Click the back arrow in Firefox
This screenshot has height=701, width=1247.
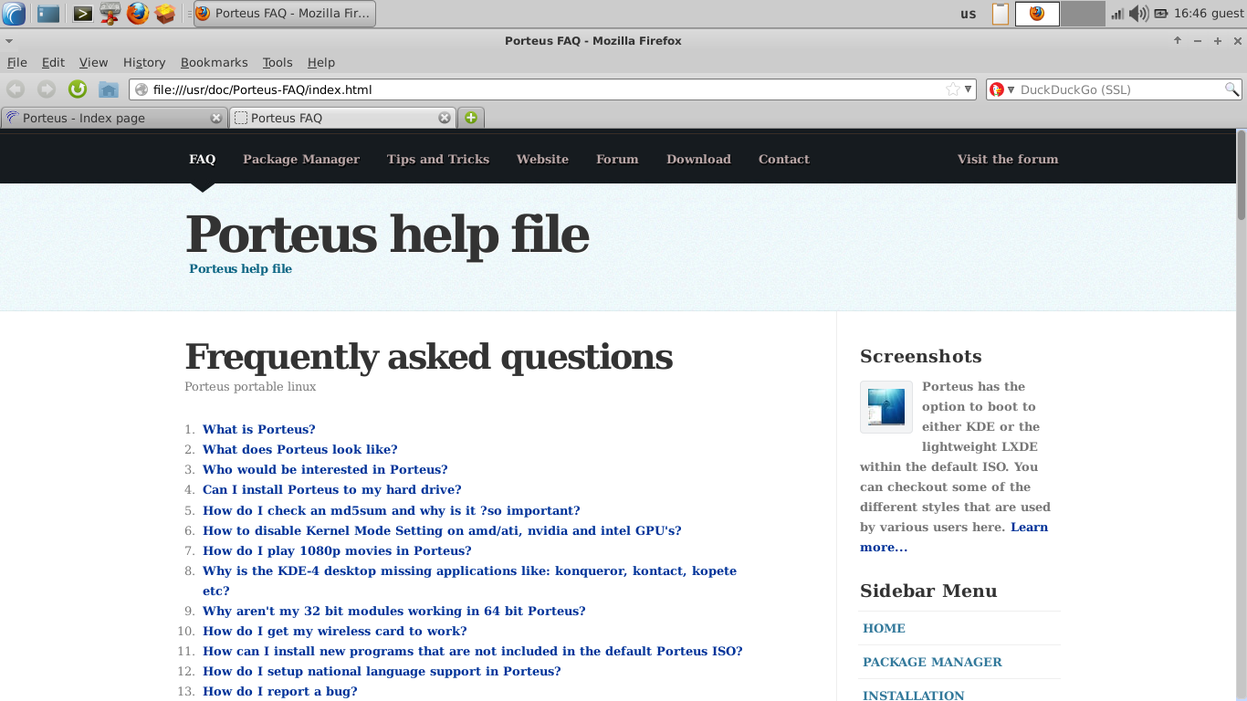16,89
